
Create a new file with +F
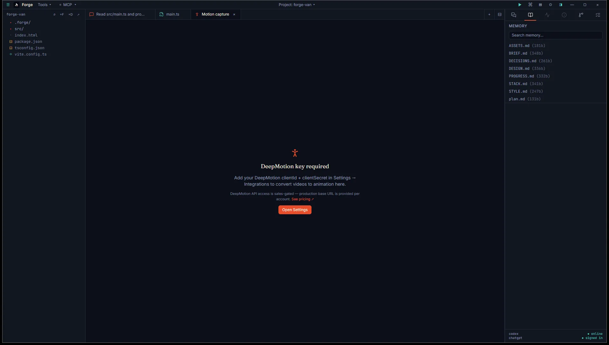62,14
